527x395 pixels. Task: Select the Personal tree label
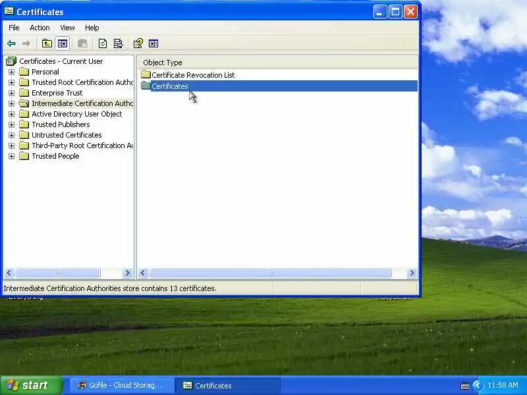[x=45, y=72]
